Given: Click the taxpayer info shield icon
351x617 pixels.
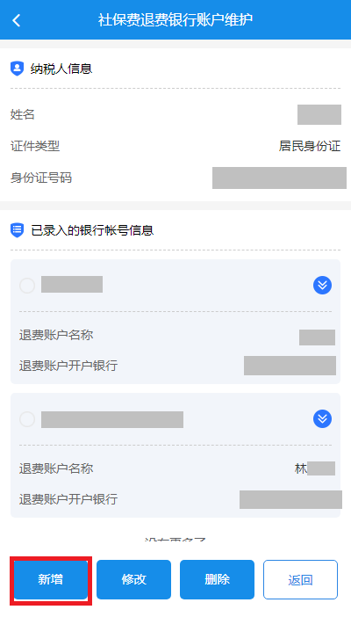Looking at the screenshot, I should pyautogui.click(x=17, y=69).
